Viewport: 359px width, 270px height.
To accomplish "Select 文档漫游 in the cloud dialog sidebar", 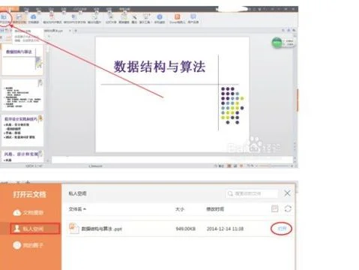I will pyautogui.click(x=28, y=212).
